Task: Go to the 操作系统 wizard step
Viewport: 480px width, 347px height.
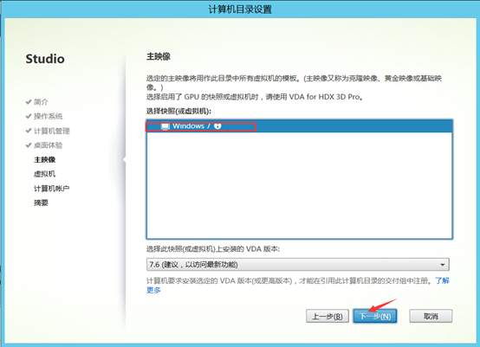Action: pos(48,116)
